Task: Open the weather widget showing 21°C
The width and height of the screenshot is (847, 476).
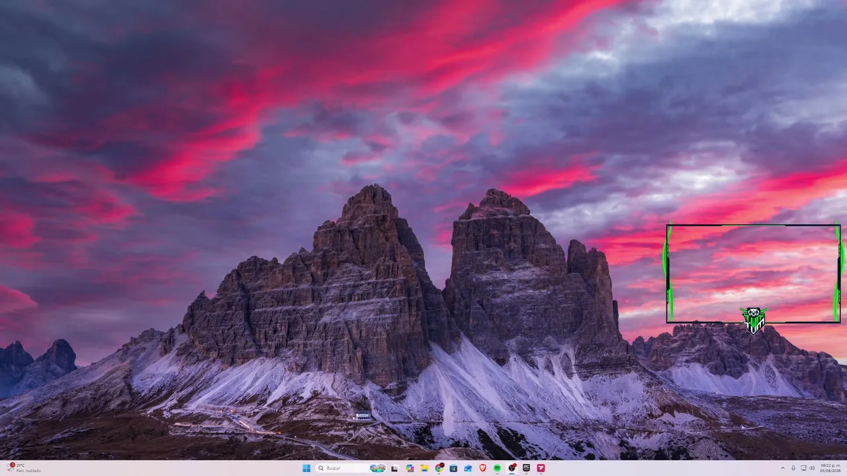Action: tap(24, 468)
